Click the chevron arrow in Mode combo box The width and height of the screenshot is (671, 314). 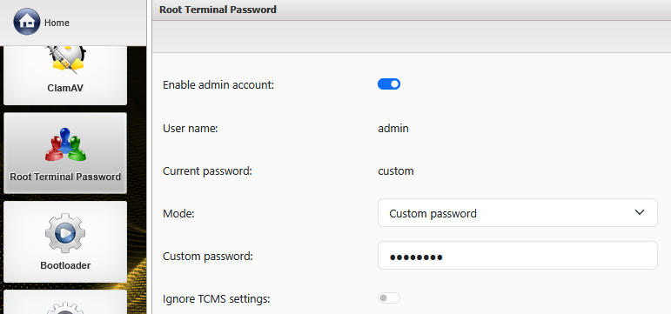coord(640,212)
